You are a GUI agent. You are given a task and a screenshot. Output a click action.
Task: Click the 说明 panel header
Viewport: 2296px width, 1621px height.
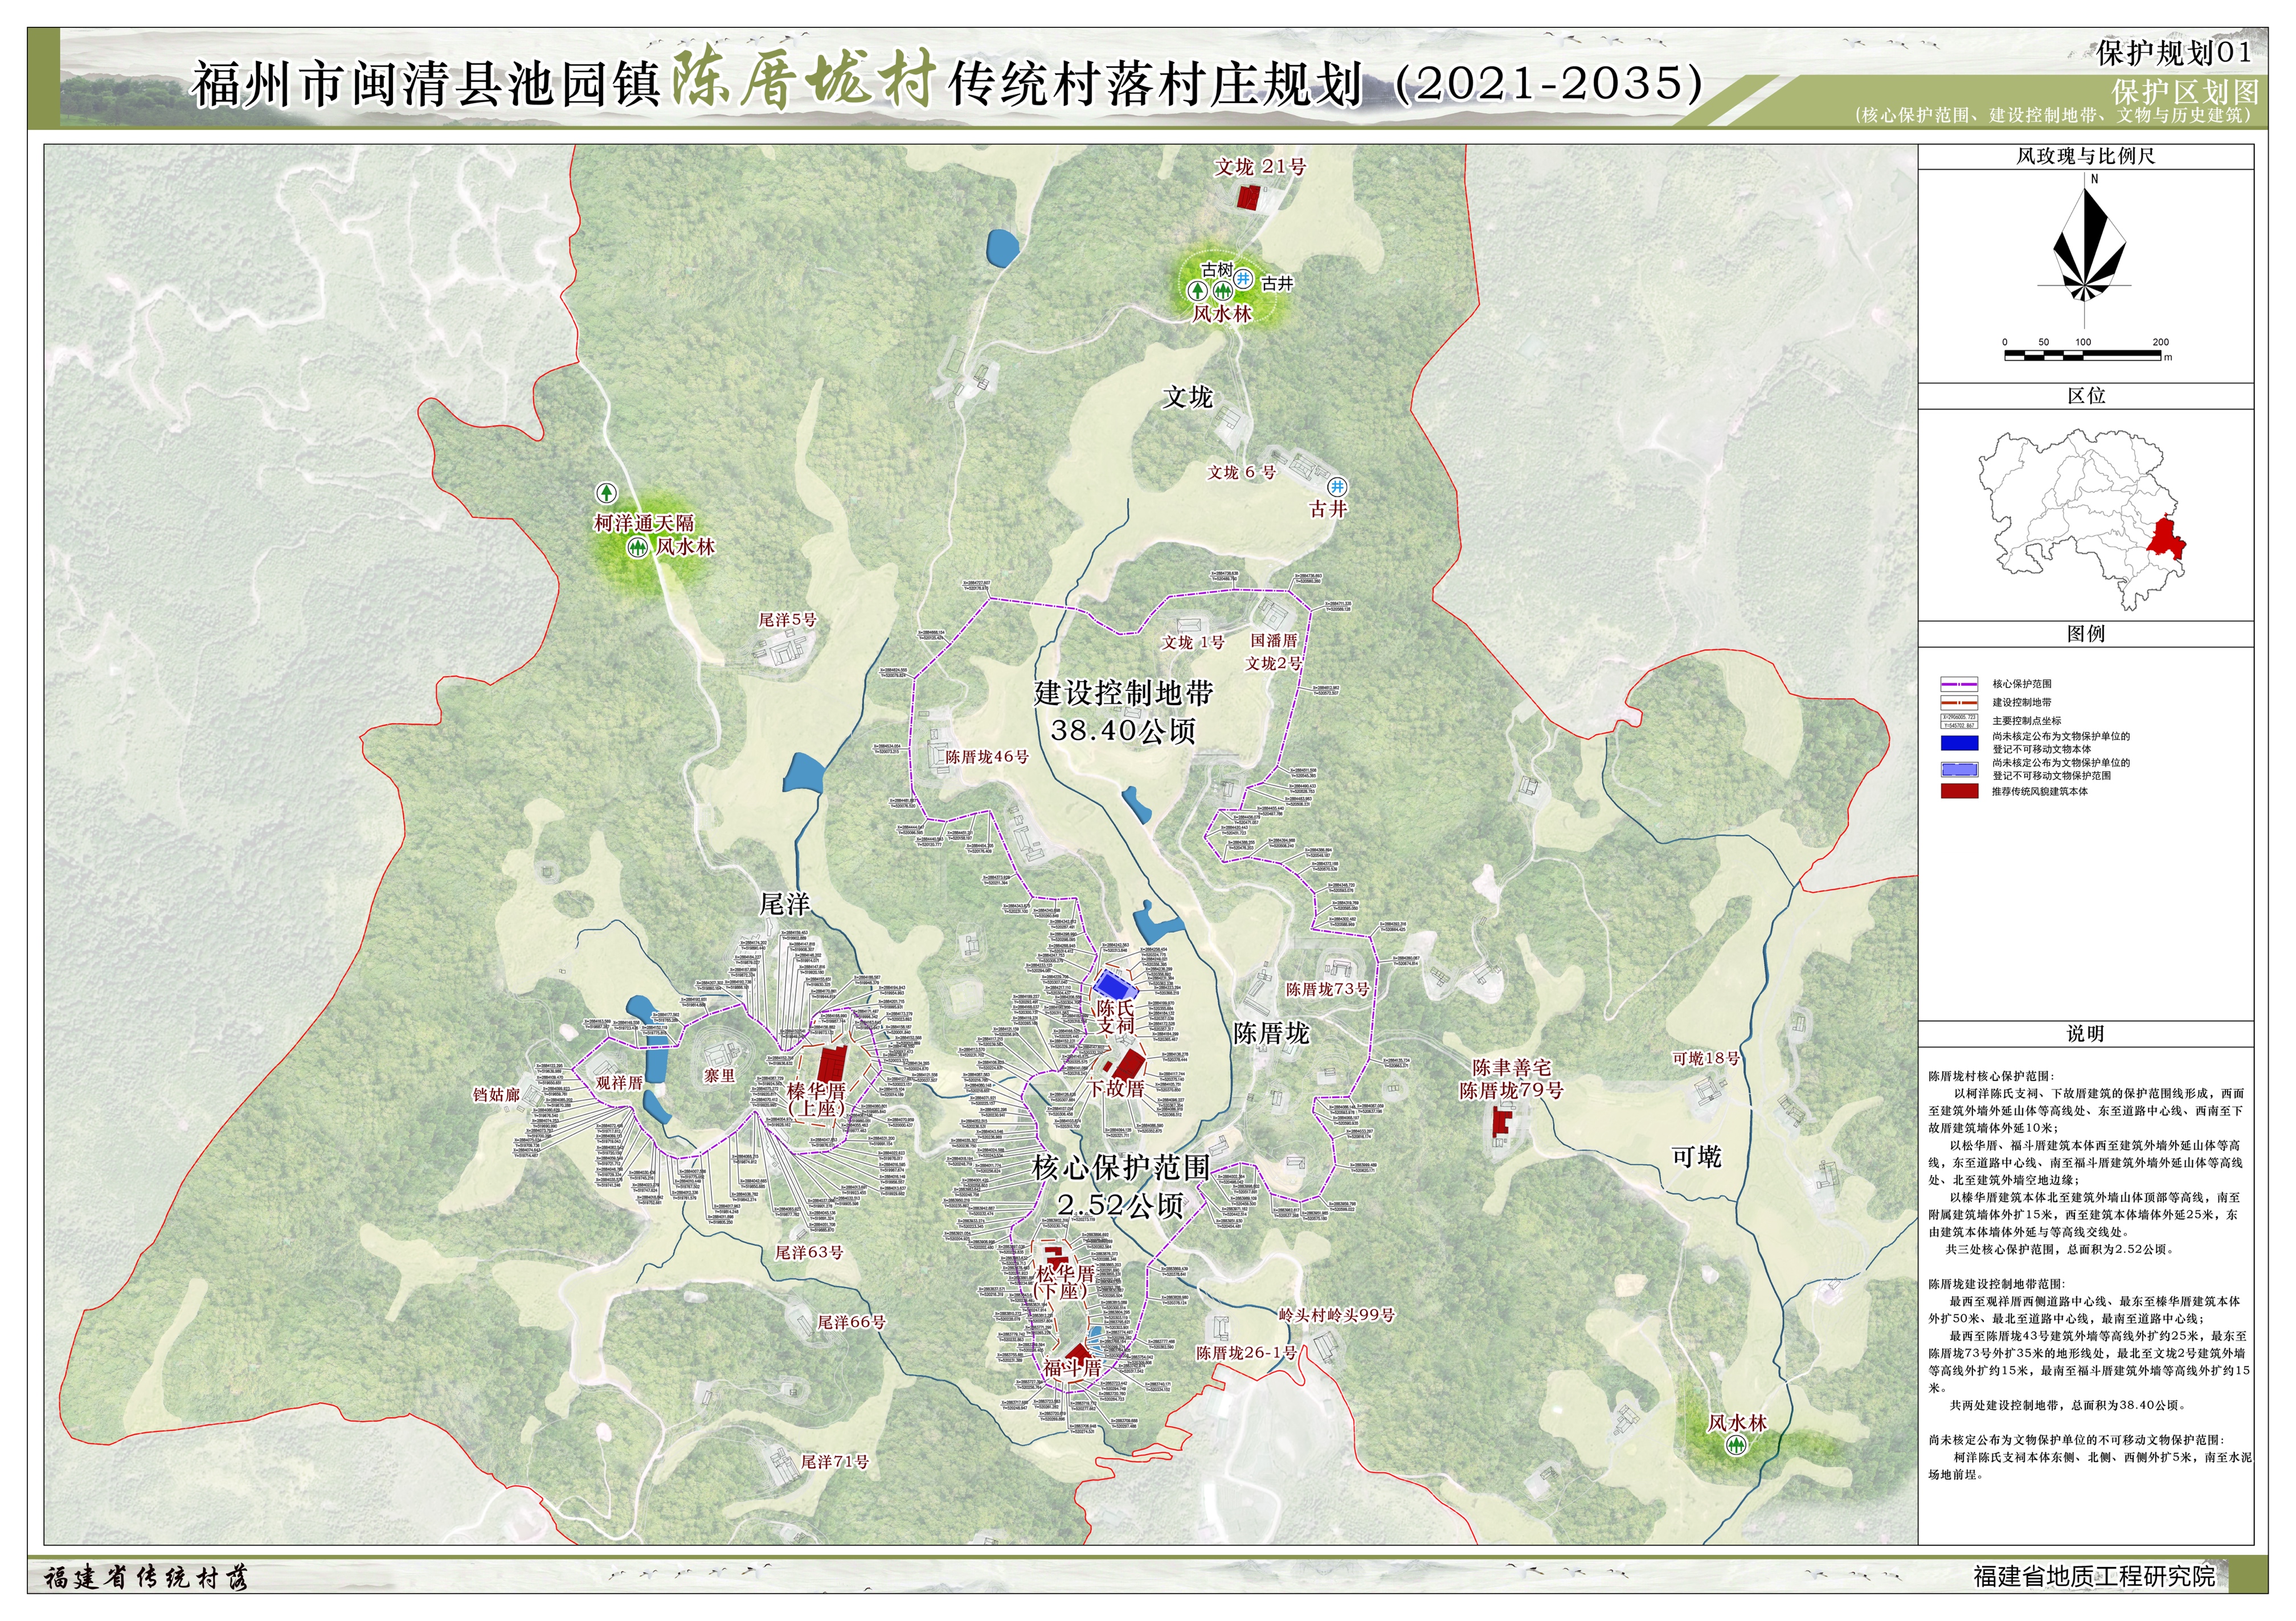pos(2085,1034)
